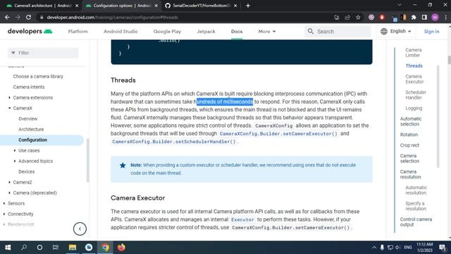451x254 pixels.
Task: Jump to Control camera output in page contents
Action: [x=416, y=222]
